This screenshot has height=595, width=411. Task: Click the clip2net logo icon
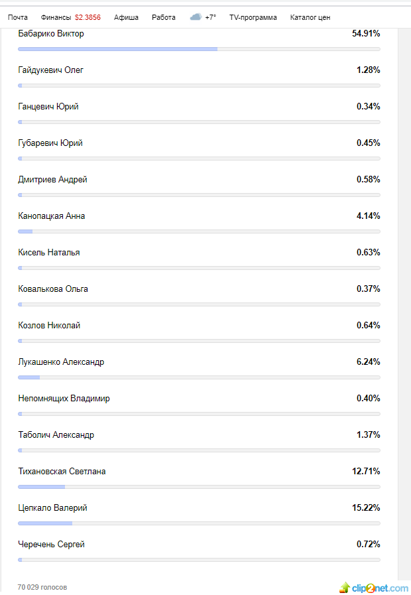click(x=345, y=588)
